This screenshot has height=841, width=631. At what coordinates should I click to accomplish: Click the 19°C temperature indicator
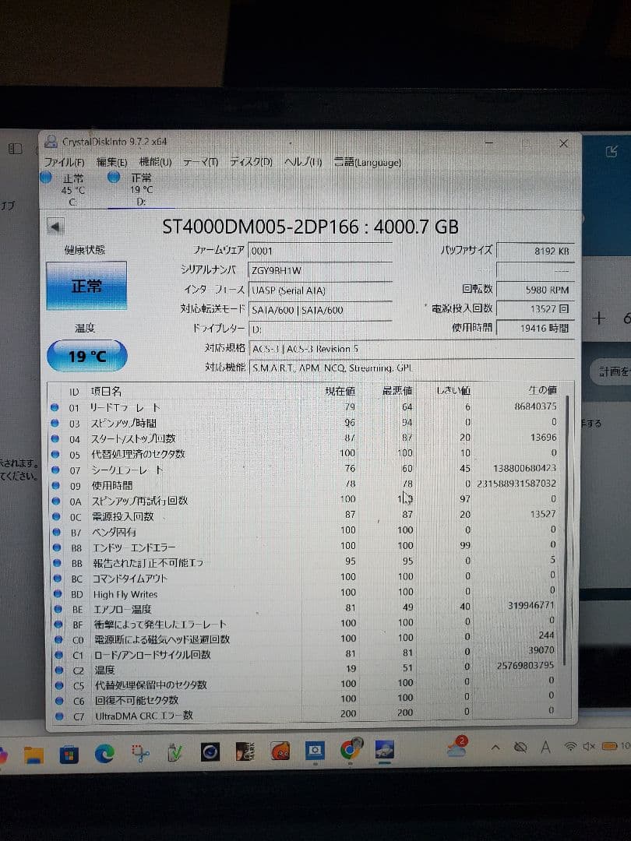(87, 356)
